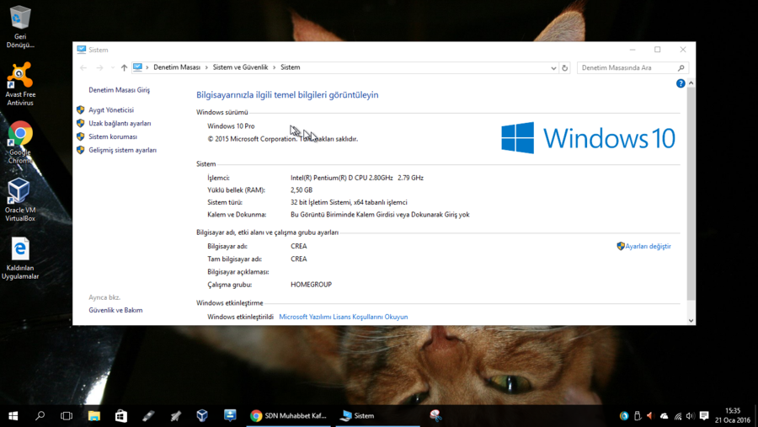Click RAM value 2,50 GB

pos(302,190)
